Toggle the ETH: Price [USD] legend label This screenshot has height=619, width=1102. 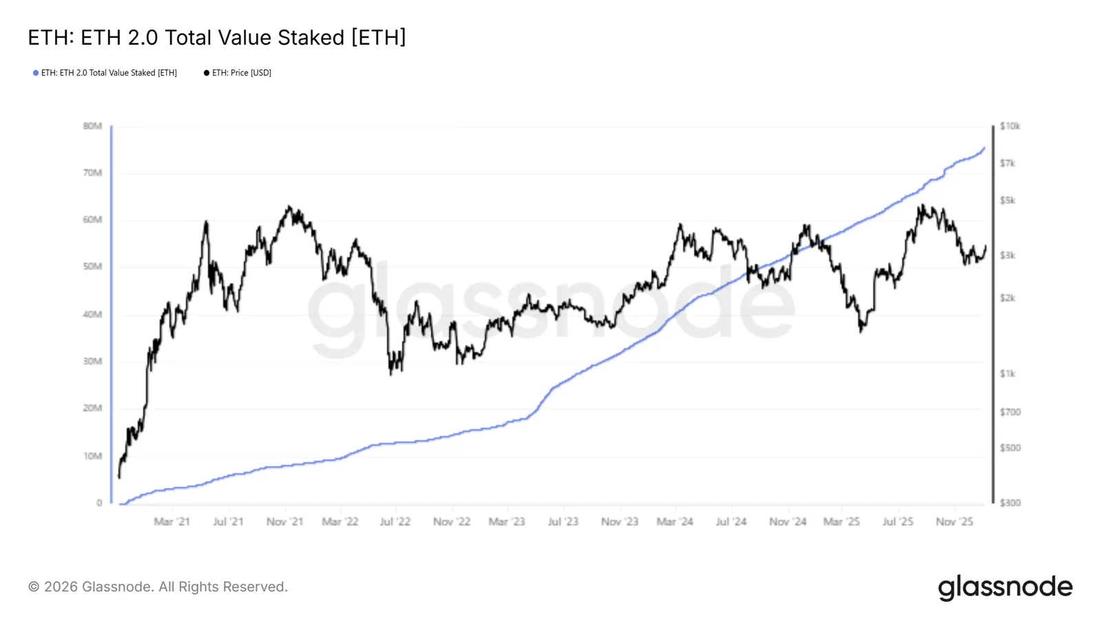pyautogui.click(x=242, y=73)
